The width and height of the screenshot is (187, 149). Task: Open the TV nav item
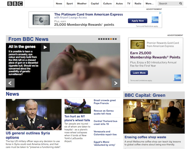click(129, 3)
